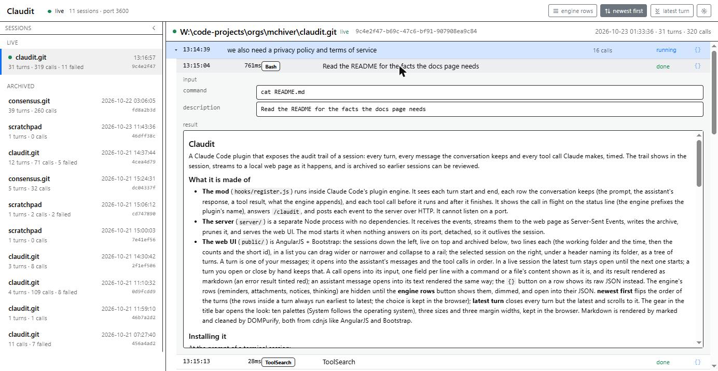Screen dimensions: 718x371
Task: Click the description field of the Bash call
Action: [479, 109]
